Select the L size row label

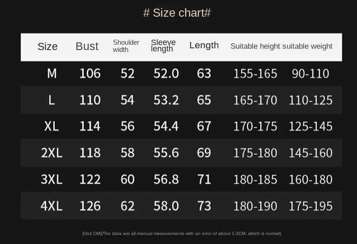(x=52, y=100)
